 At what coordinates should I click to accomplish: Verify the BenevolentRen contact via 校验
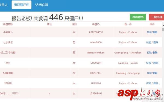[149, 52]
